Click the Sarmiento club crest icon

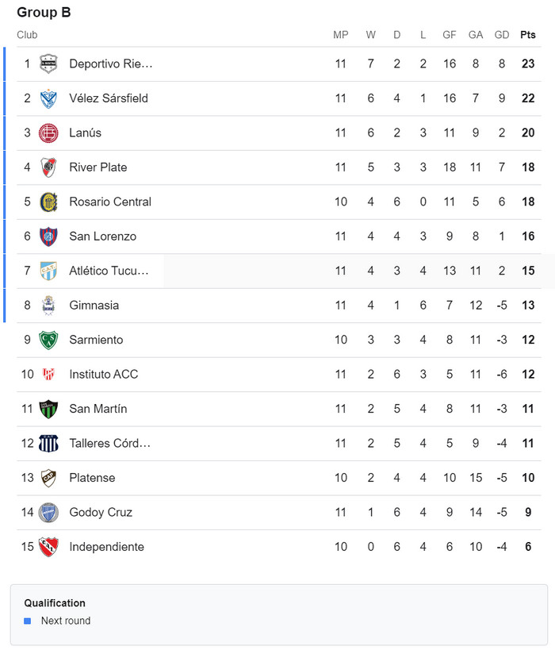pos(48,340)
